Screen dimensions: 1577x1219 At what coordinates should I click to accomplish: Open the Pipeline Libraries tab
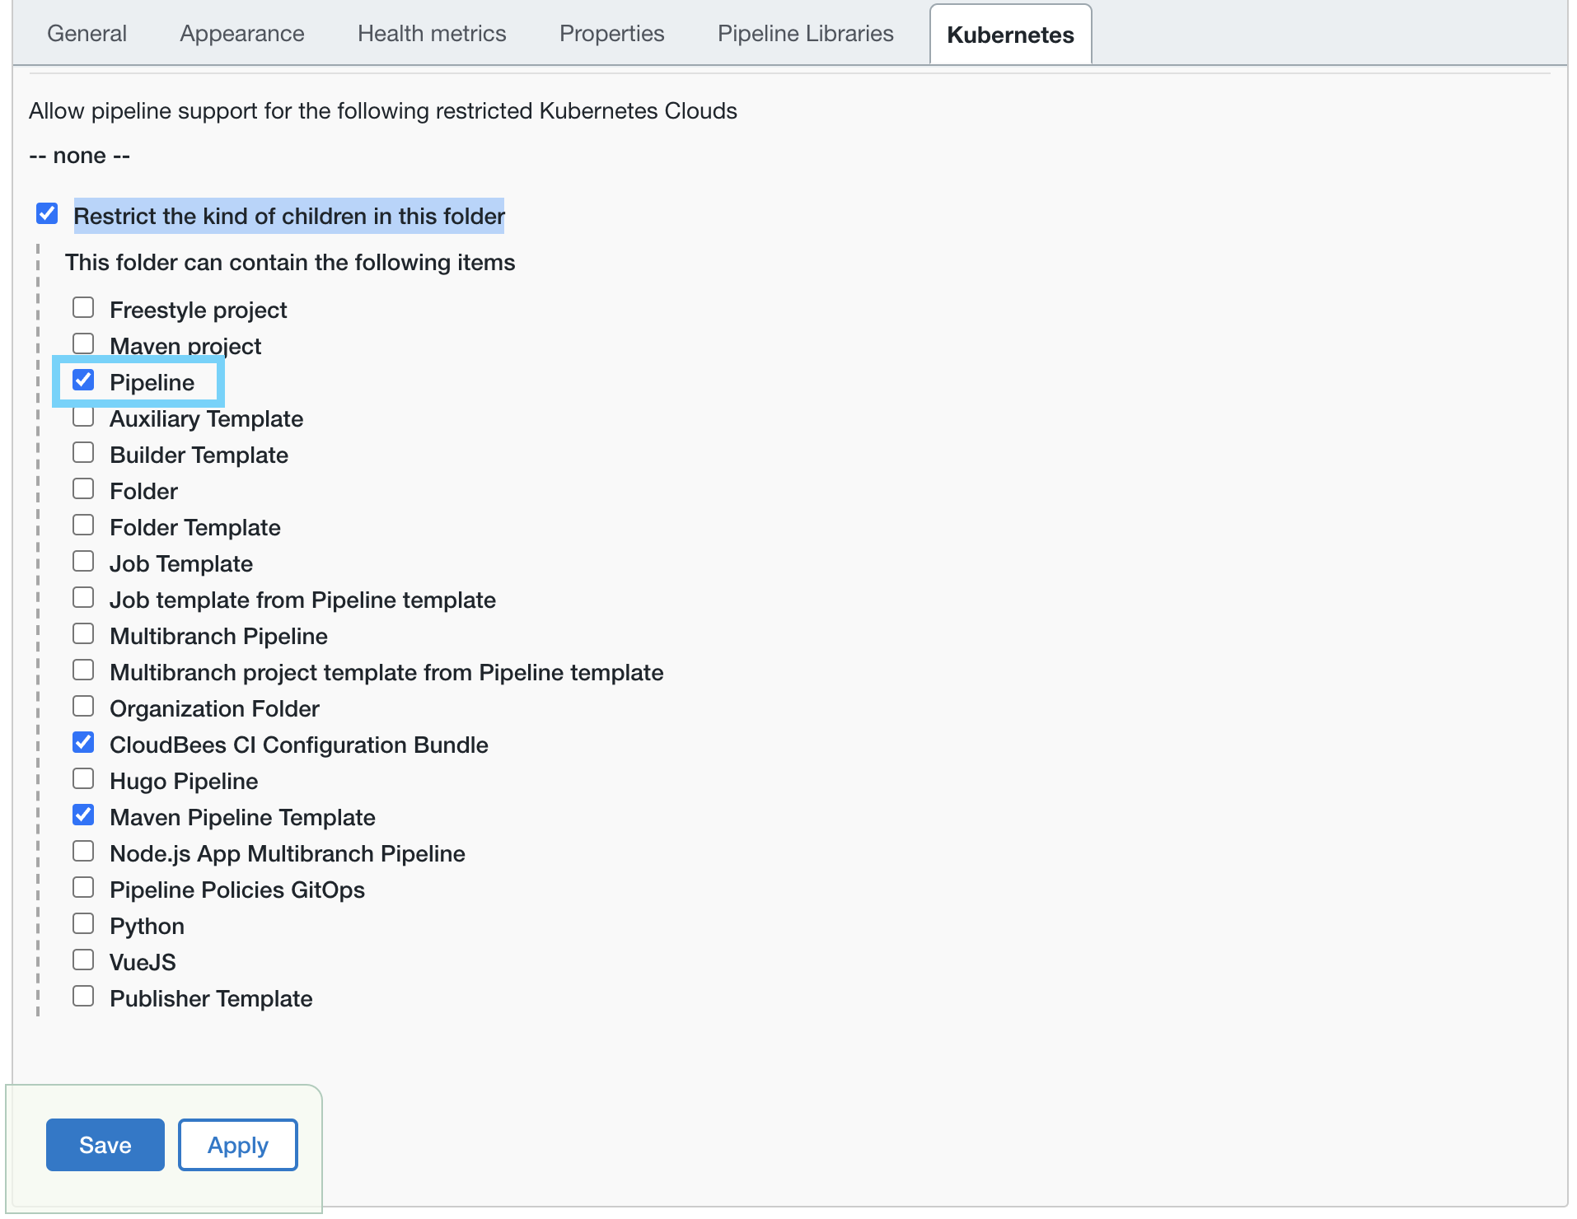pyautogui.click(x=805, y=34)
